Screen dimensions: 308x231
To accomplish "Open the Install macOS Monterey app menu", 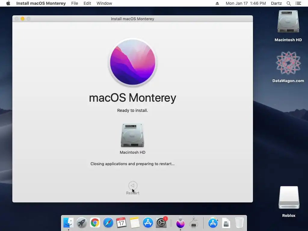I will (x=41, y=3).
